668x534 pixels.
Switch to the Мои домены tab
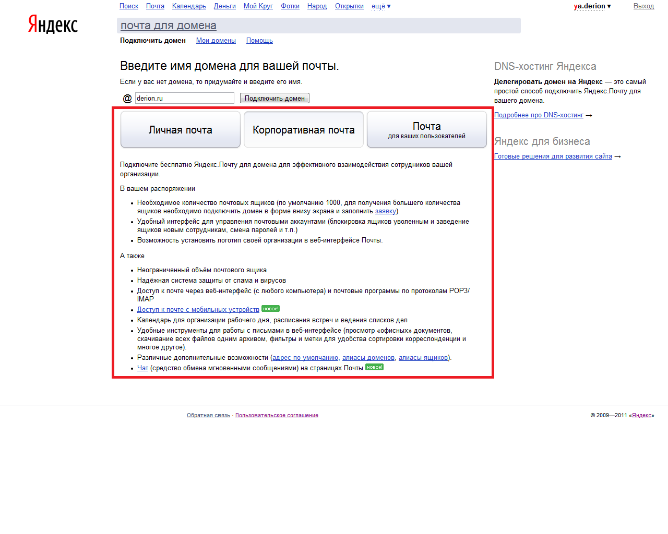[x=216, y=41]
